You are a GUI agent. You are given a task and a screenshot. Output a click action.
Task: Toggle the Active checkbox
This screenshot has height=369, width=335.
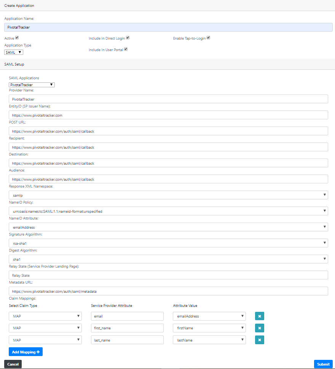17,38
